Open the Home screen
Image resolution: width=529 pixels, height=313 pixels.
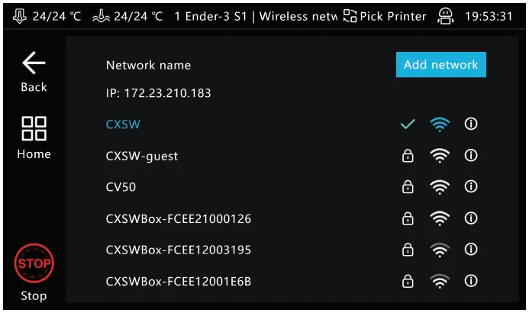[34, 137]
